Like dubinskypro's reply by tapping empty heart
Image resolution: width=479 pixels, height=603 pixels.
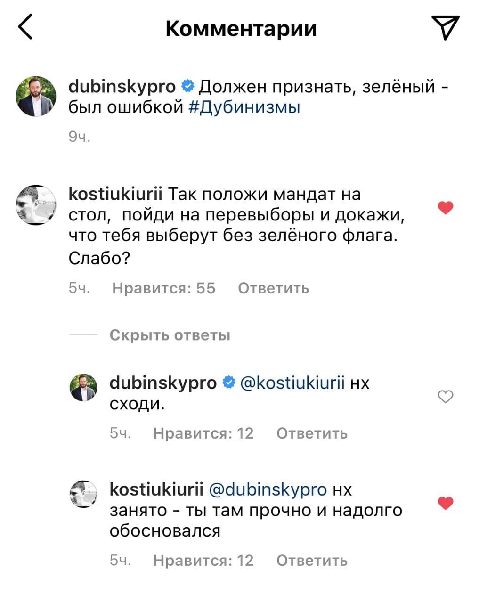tap(445, 397)
